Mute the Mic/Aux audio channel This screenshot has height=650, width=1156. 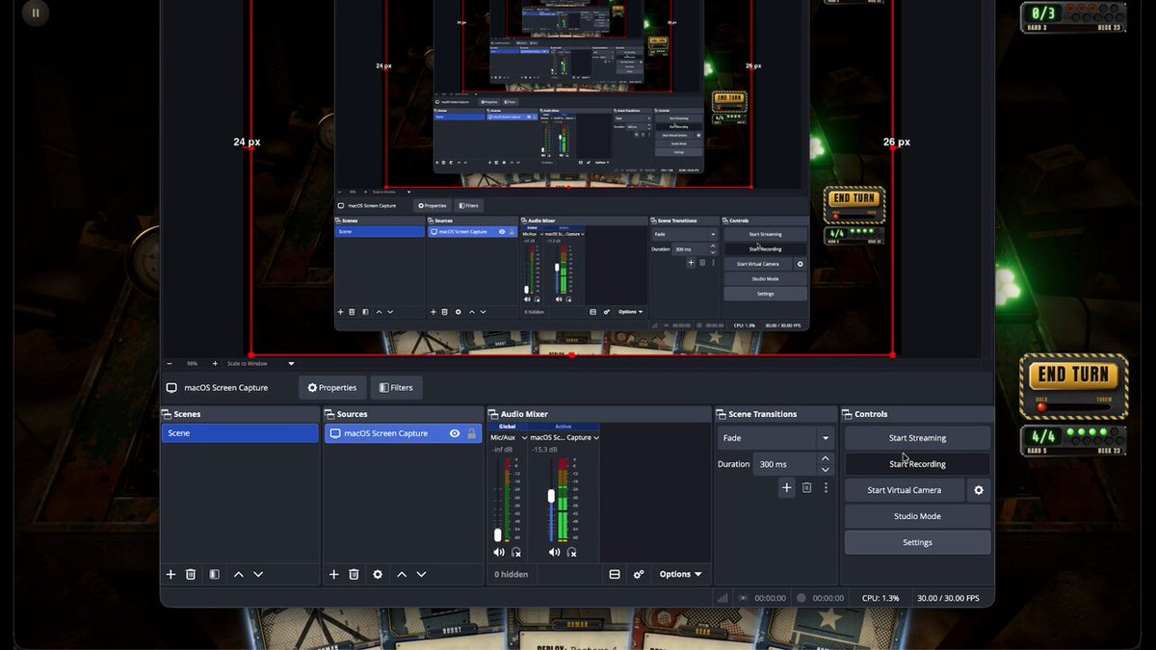tap(498, 552)
